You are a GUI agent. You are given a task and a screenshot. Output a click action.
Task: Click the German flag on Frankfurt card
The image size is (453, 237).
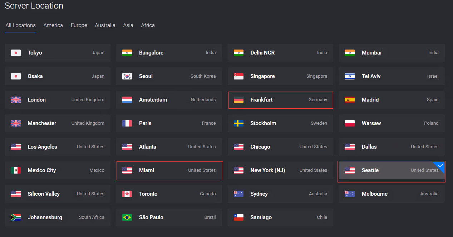[238, 100]
